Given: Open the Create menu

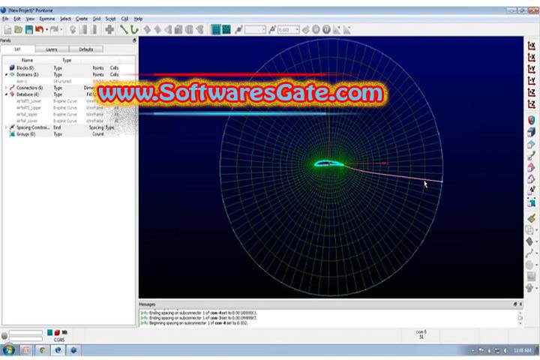Looking at the screenshot, I should (82, 19).
